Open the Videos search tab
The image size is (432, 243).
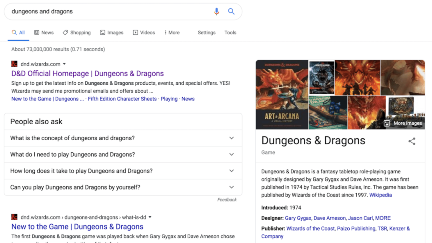144,33
